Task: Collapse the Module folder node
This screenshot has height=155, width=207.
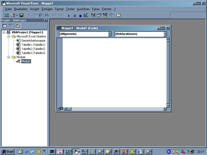Action: [x=9, y=57]
